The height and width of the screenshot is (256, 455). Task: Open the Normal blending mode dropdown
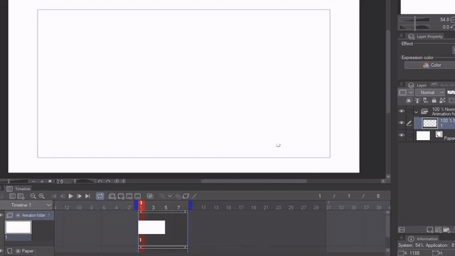[430, 92]
